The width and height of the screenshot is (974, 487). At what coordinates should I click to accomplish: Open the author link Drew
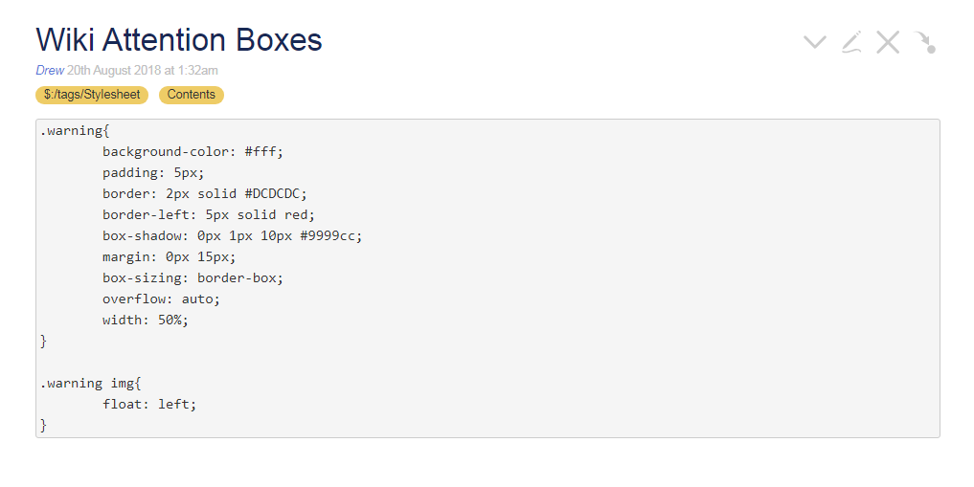[50, 70]
